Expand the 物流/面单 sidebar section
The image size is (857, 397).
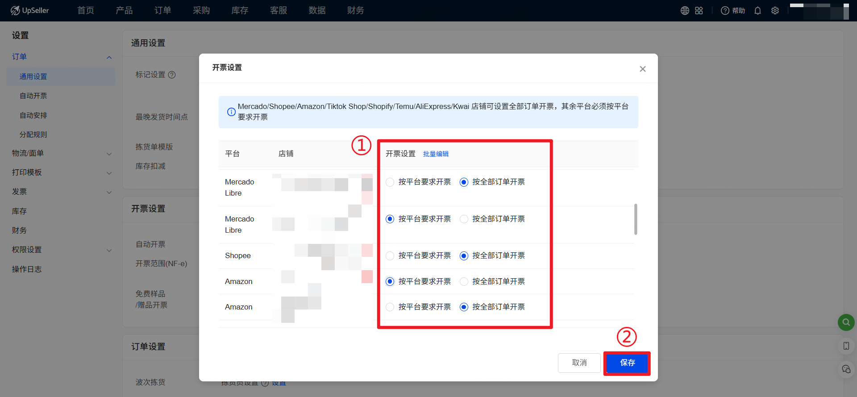[109, 154]
